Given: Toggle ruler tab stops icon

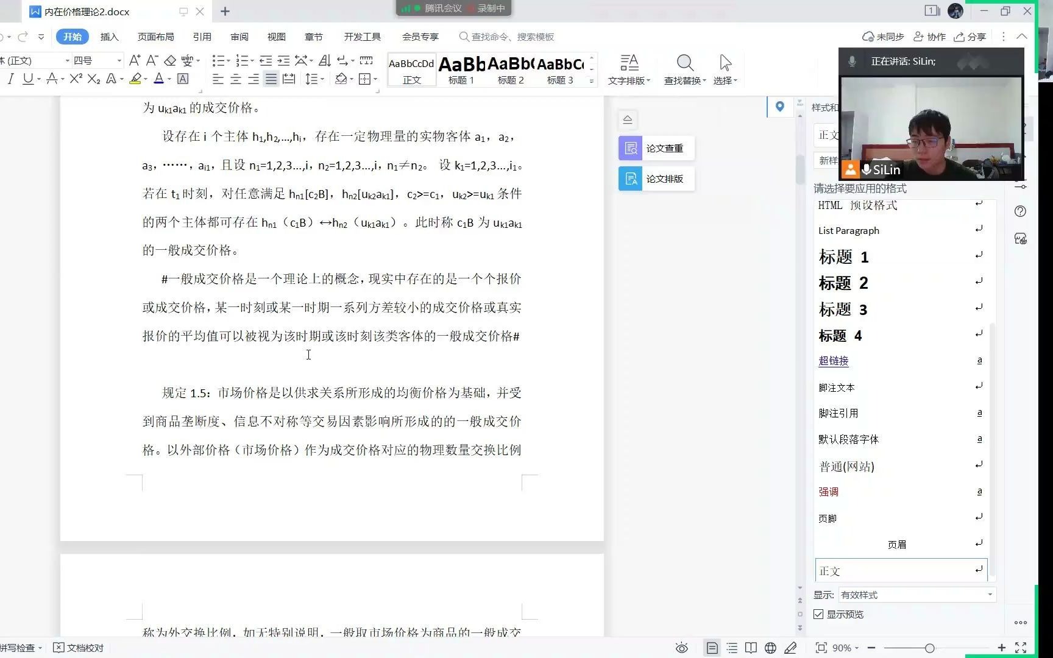Looking at the screenshot, I should pos(366,60).
